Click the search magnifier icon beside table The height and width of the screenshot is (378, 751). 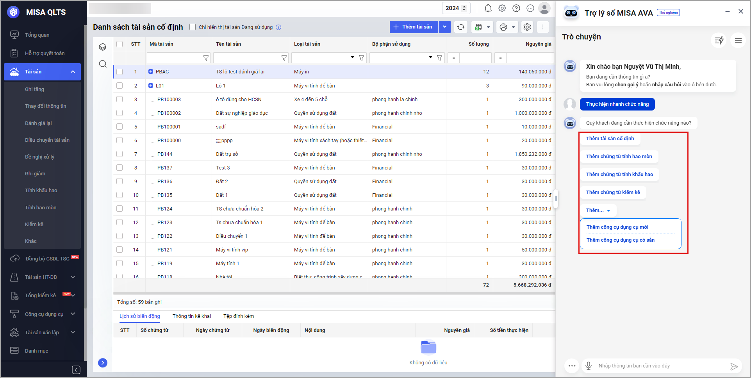coord(103,64)
